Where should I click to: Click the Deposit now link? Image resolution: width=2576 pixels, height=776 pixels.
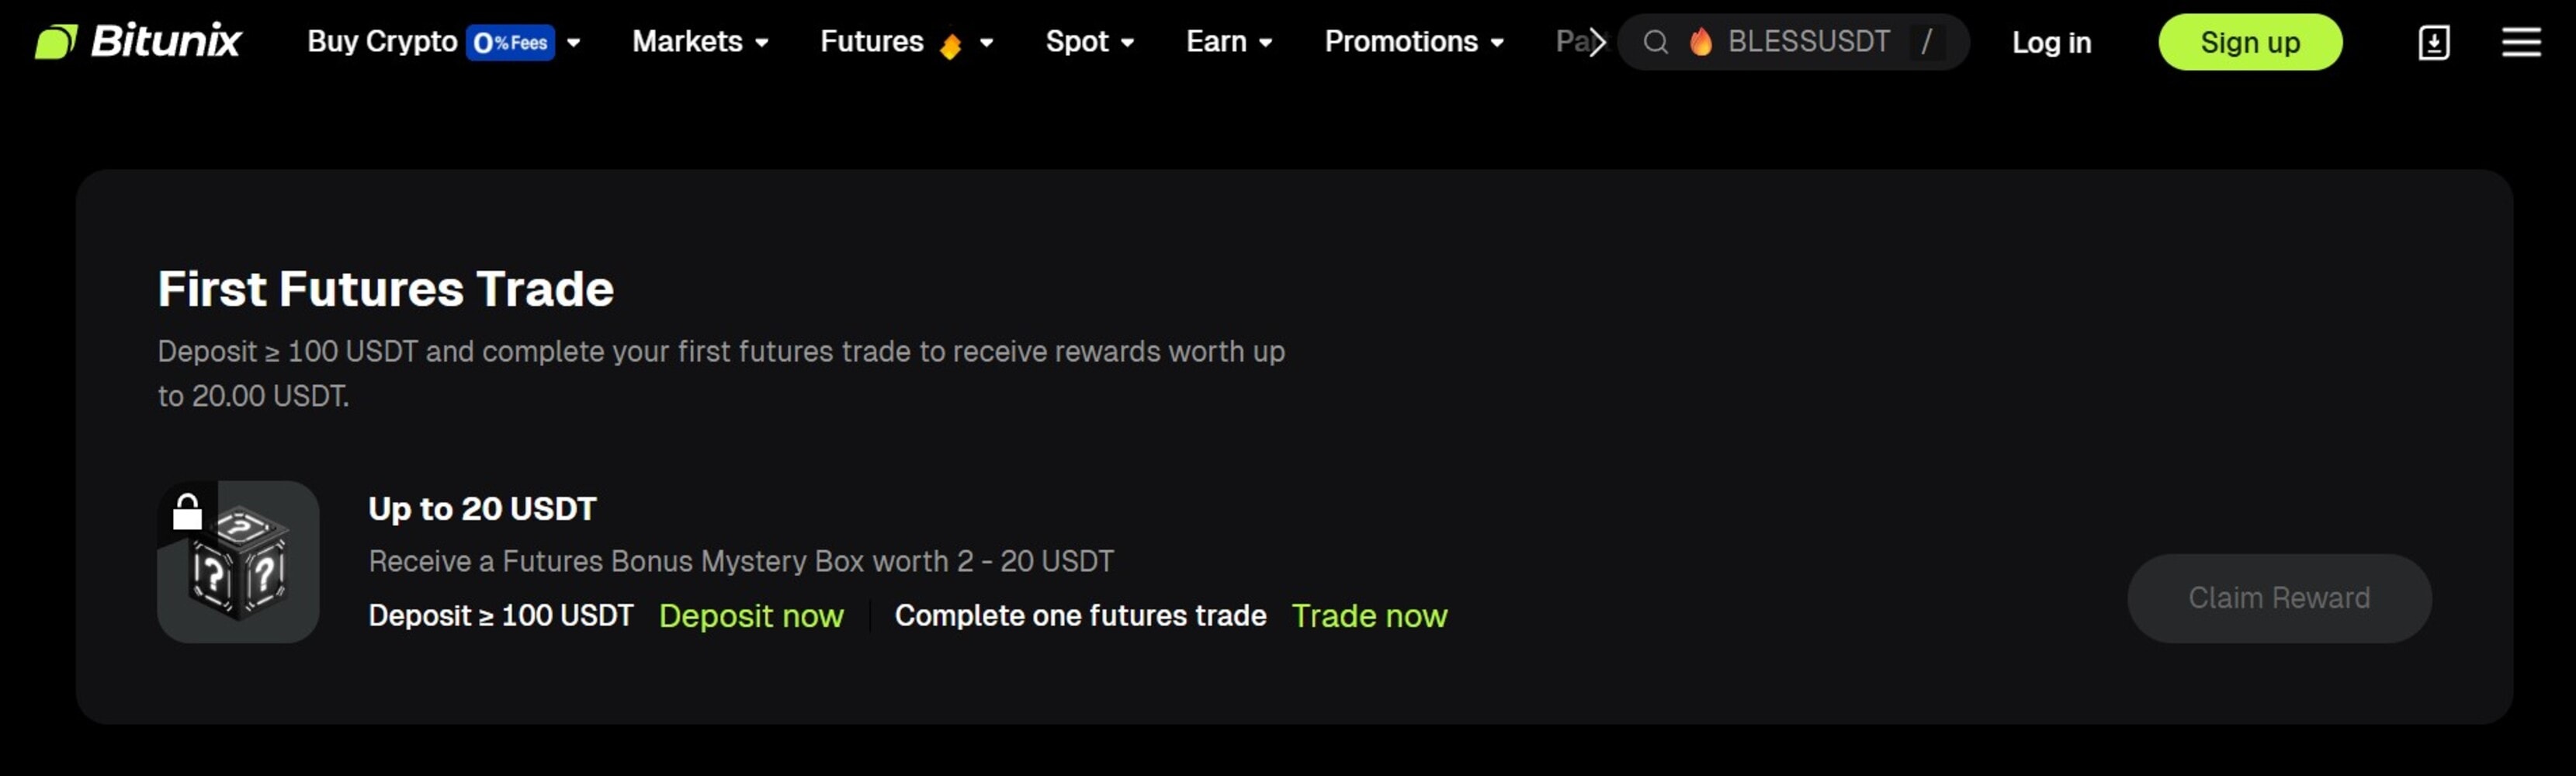click(751, 616)
